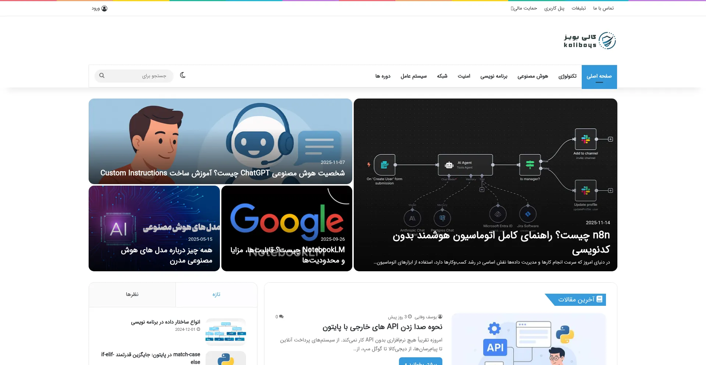The height and width of the screenshot is (365, 706).
Task: Switch to the نظرها tab
Action: (x=132, y=294)
